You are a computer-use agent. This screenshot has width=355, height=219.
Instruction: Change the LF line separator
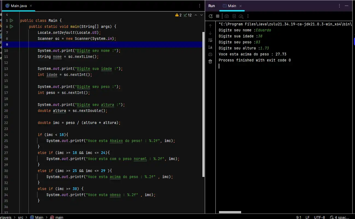[x=307, y=217]
